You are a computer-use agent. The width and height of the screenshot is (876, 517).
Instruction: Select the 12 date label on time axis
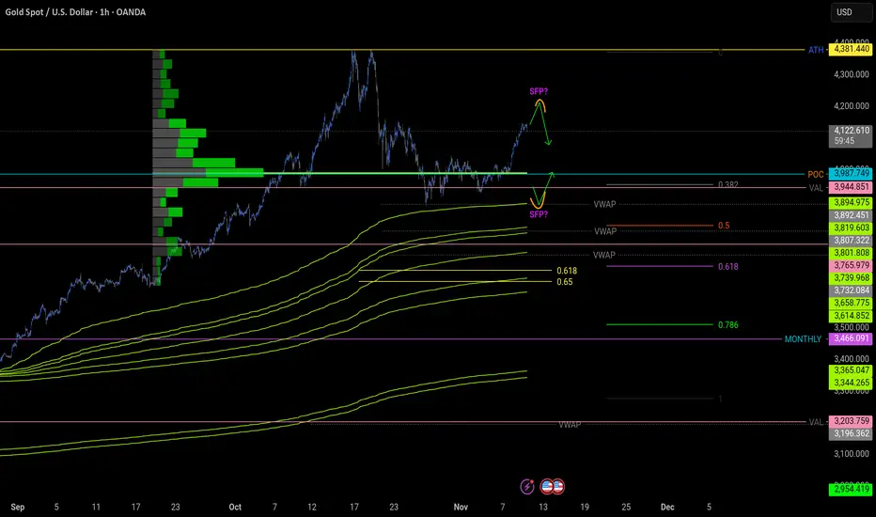312,507
